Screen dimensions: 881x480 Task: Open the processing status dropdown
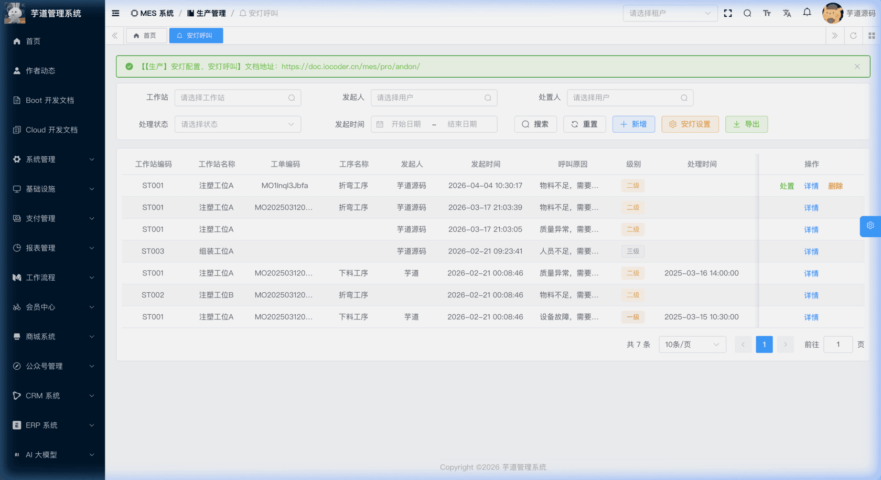point(238,124)
